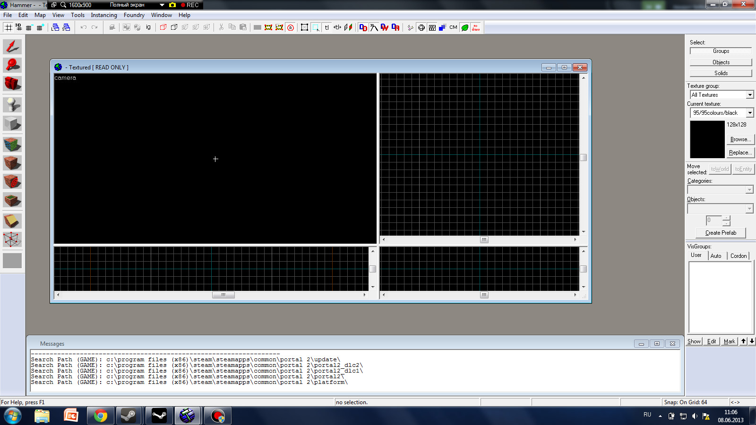The height and width of the screenshot is (425, 756).
Task: Open the Map menu
Action: [x=40, y=15]
